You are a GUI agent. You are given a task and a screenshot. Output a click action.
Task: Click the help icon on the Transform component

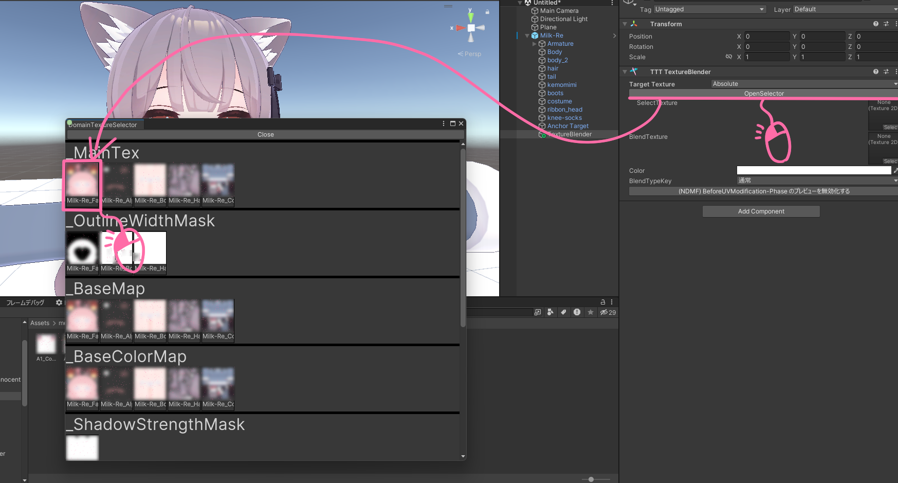875,24
